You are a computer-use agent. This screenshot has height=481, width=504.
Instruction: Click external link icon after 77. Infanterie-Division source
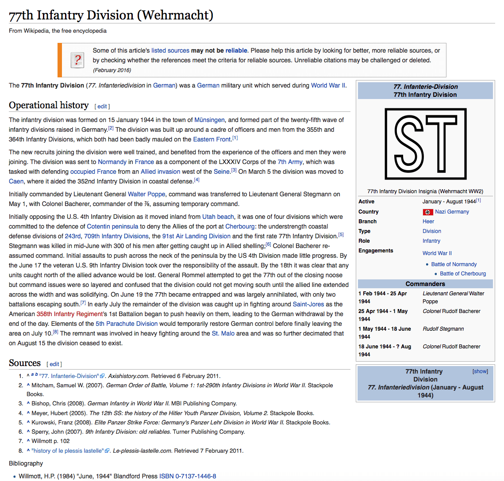click(103, 376)
